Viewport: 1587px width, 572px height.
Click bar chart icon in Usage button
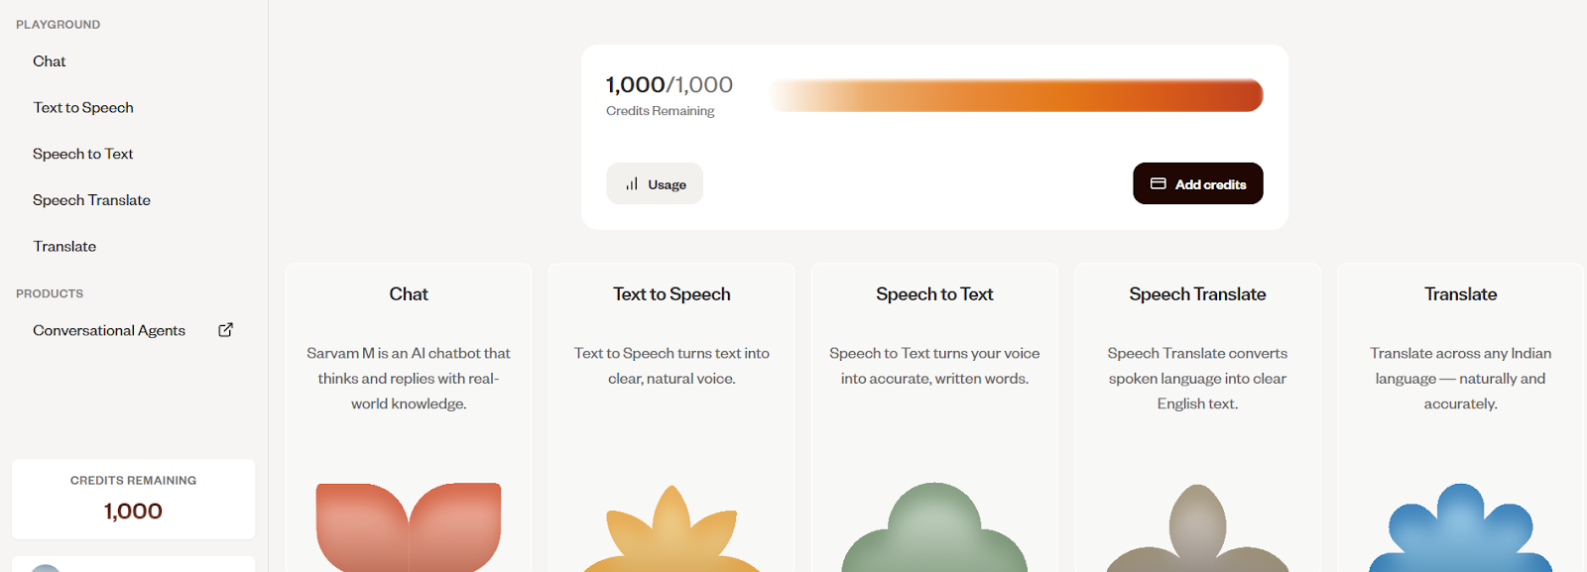(632, 184)
